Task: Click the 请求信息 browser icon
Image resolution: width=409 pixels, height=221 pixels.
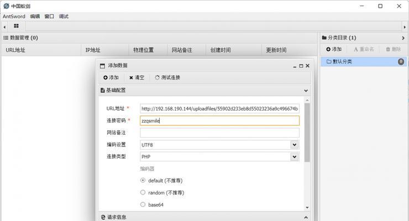Action: [103, 217]
